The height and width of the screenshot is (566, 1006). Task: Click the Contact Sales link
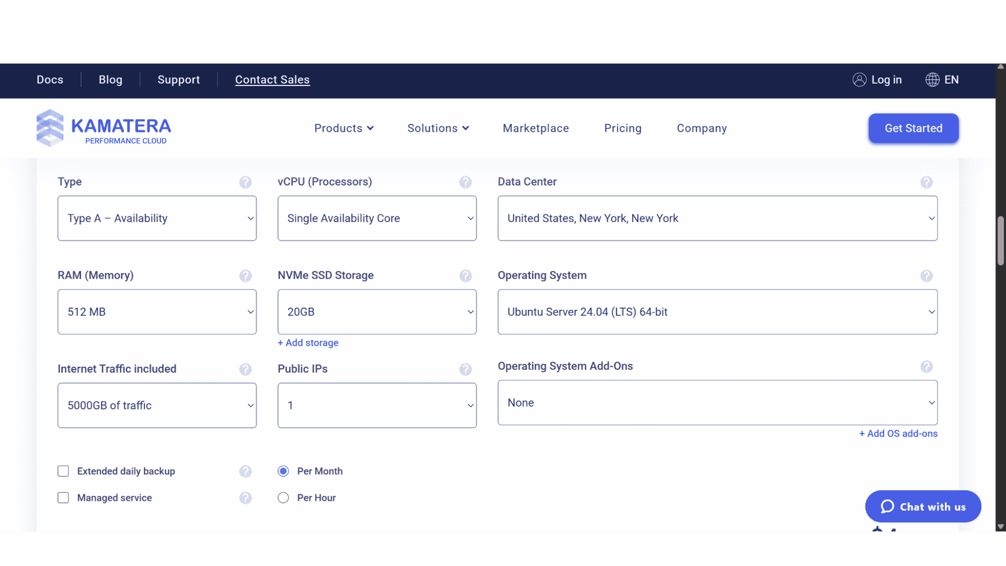point(272,79)
